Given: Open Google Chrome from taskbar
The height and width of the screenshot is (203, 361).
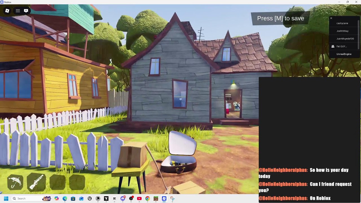Looking at the screenshot, I should coord(147,198).
